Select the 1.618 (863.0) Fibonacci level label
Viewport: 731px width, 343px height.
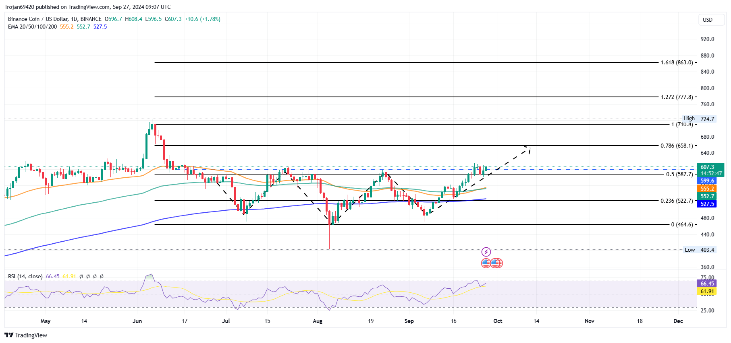coord(677,62)
